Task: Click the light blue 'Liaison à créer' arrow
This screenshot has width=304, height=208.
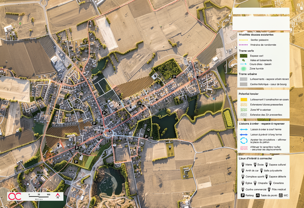Action: pyautogui.click(x=243, y=129)
